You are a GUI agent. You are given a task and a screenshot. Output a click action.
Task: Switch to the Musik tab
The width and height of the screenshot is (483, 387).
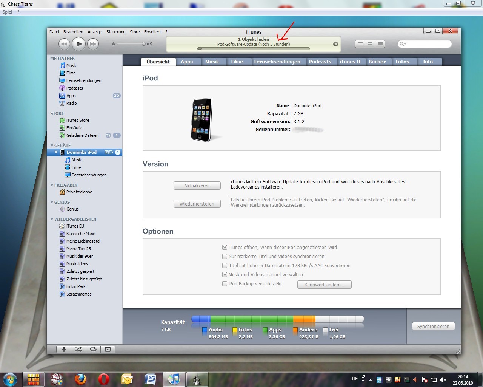[x=212, y=62]
